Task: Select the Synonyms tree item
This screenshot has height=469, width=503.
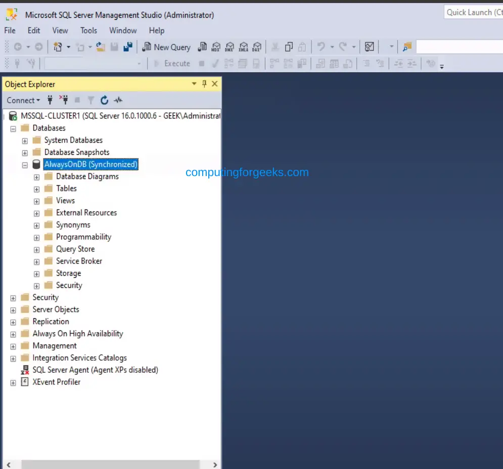Action: 73,225
